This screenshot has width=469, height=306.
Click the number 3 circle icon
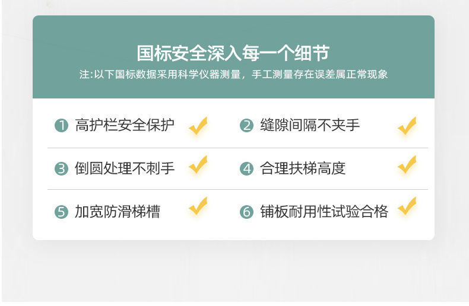pos(61,168)
